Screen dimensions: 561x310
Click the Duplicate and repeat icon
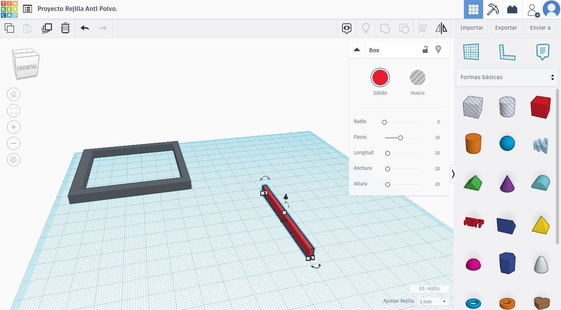[x=47, y=28]
